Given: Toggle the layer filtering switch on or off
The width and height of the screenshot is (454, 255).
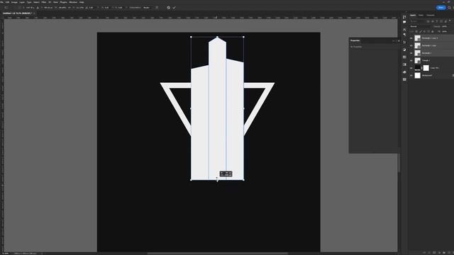Looking at the screenshot, I should click(x=450, y=21).
